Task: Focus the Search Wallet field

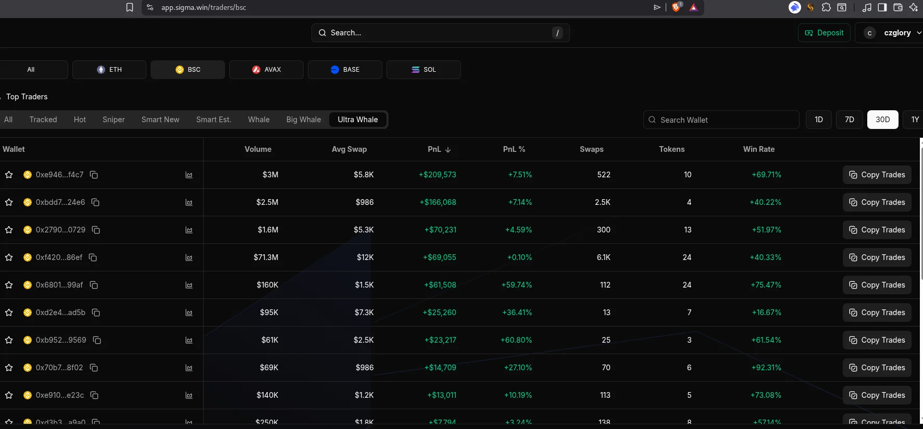Action: (x=721, y=120)
